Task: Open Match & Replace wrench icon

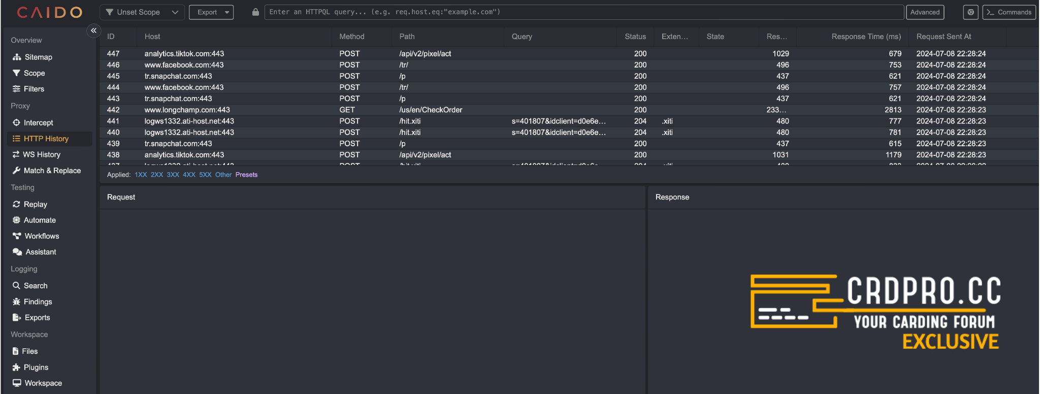Action: 16,171
